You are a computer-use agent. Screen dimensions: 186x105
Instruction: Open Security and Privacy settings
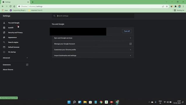(x=15, y=32)
